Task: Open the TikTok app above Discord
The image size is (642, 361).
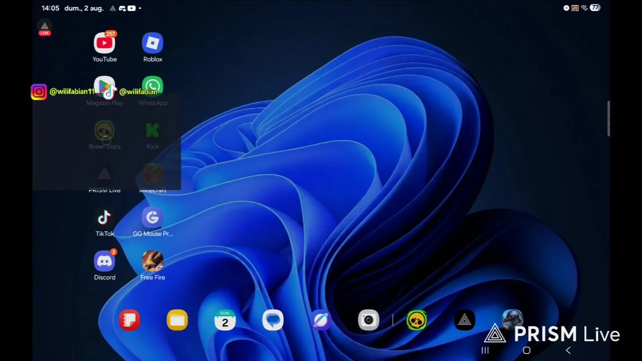Action: click(x=104, y=218)
